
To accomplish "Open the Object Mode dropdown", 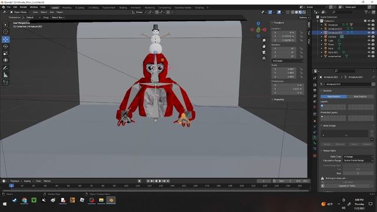I will (x=20, y=12).
